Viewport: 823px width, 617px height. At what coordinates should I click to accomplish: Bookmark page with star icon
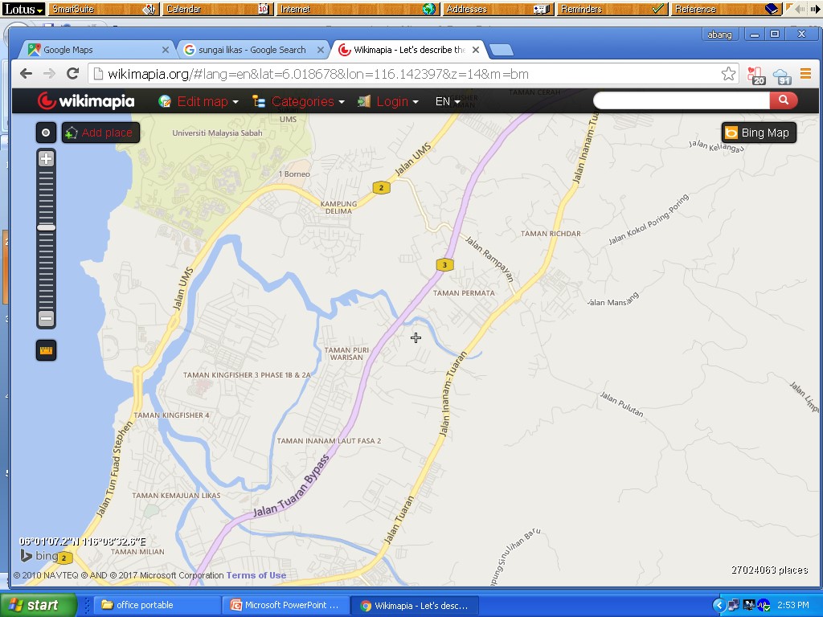coord(728,74)
